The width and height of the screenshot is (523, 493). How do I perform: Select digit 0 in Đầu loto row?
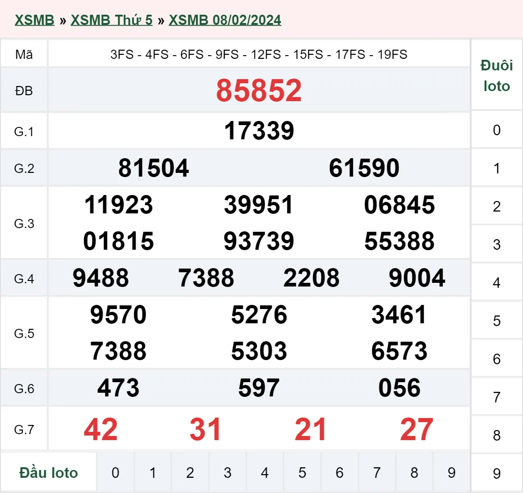[x=116, y=472]
